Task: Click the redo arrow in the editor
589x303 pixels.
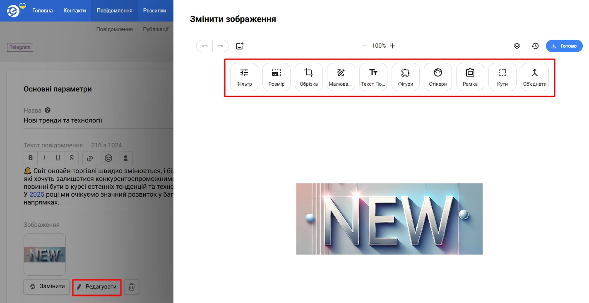Action: point(221,46)
